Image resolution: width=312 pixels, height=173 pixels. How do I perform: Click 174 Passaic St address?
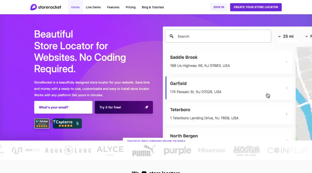(196, 92)
